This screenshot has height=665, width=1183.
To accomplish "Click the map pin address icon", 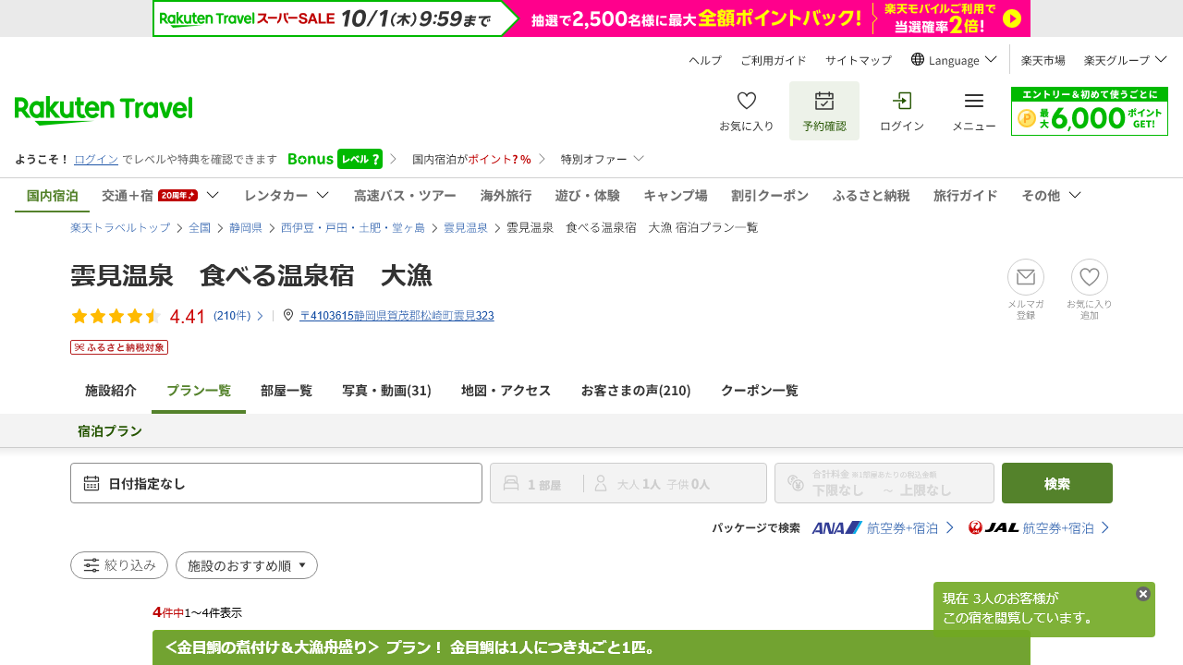I will tap(288, 315).
